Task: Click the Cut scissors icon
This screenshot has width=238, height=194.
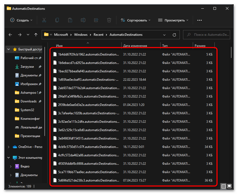Action: click(x=44, y=20)
